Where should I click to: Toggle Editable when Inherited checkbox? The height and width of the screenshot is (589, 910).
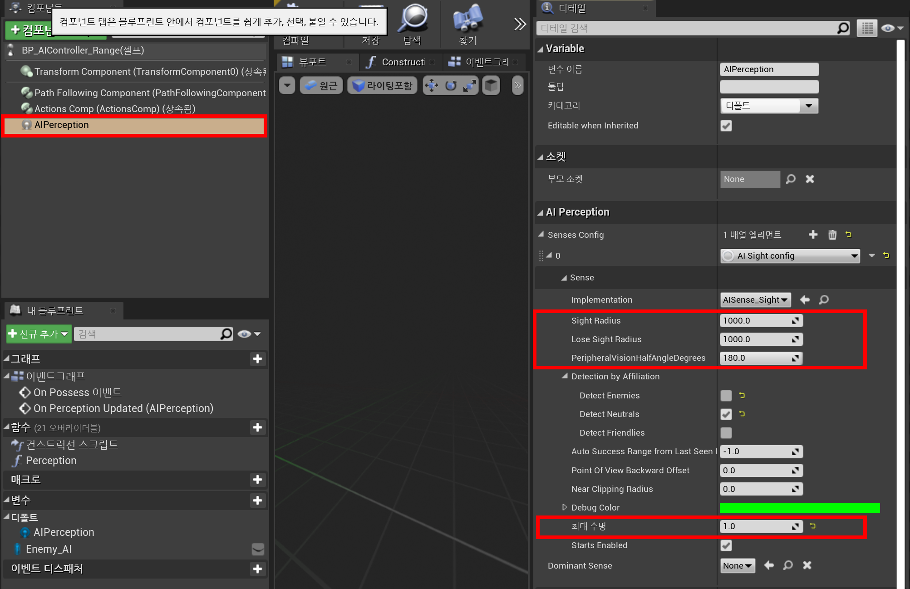pyautogui.click(x=726, y=126)
